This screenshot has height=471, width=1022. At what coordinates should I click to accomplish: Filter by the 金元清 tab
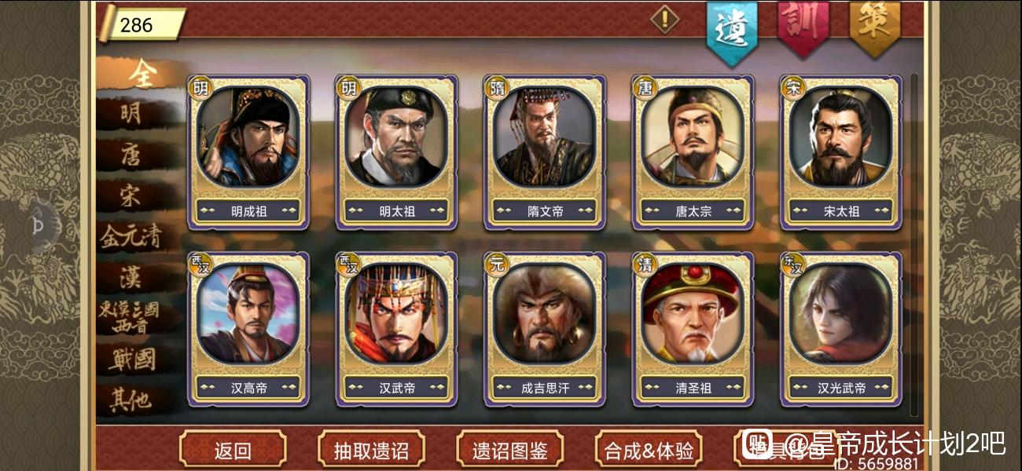[x=131, y=237]
